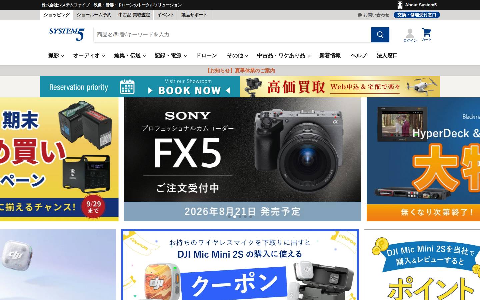Expand the 中古品・ワケあり品 dropdown menu
Viewport: 480px width, 300px height.
coord(284,56)
